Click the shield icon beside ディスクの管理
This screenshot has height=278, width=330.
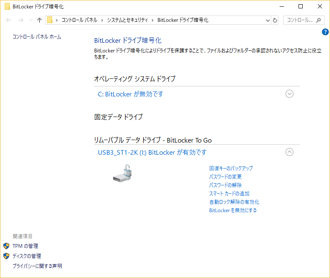(x=6, y=256)
